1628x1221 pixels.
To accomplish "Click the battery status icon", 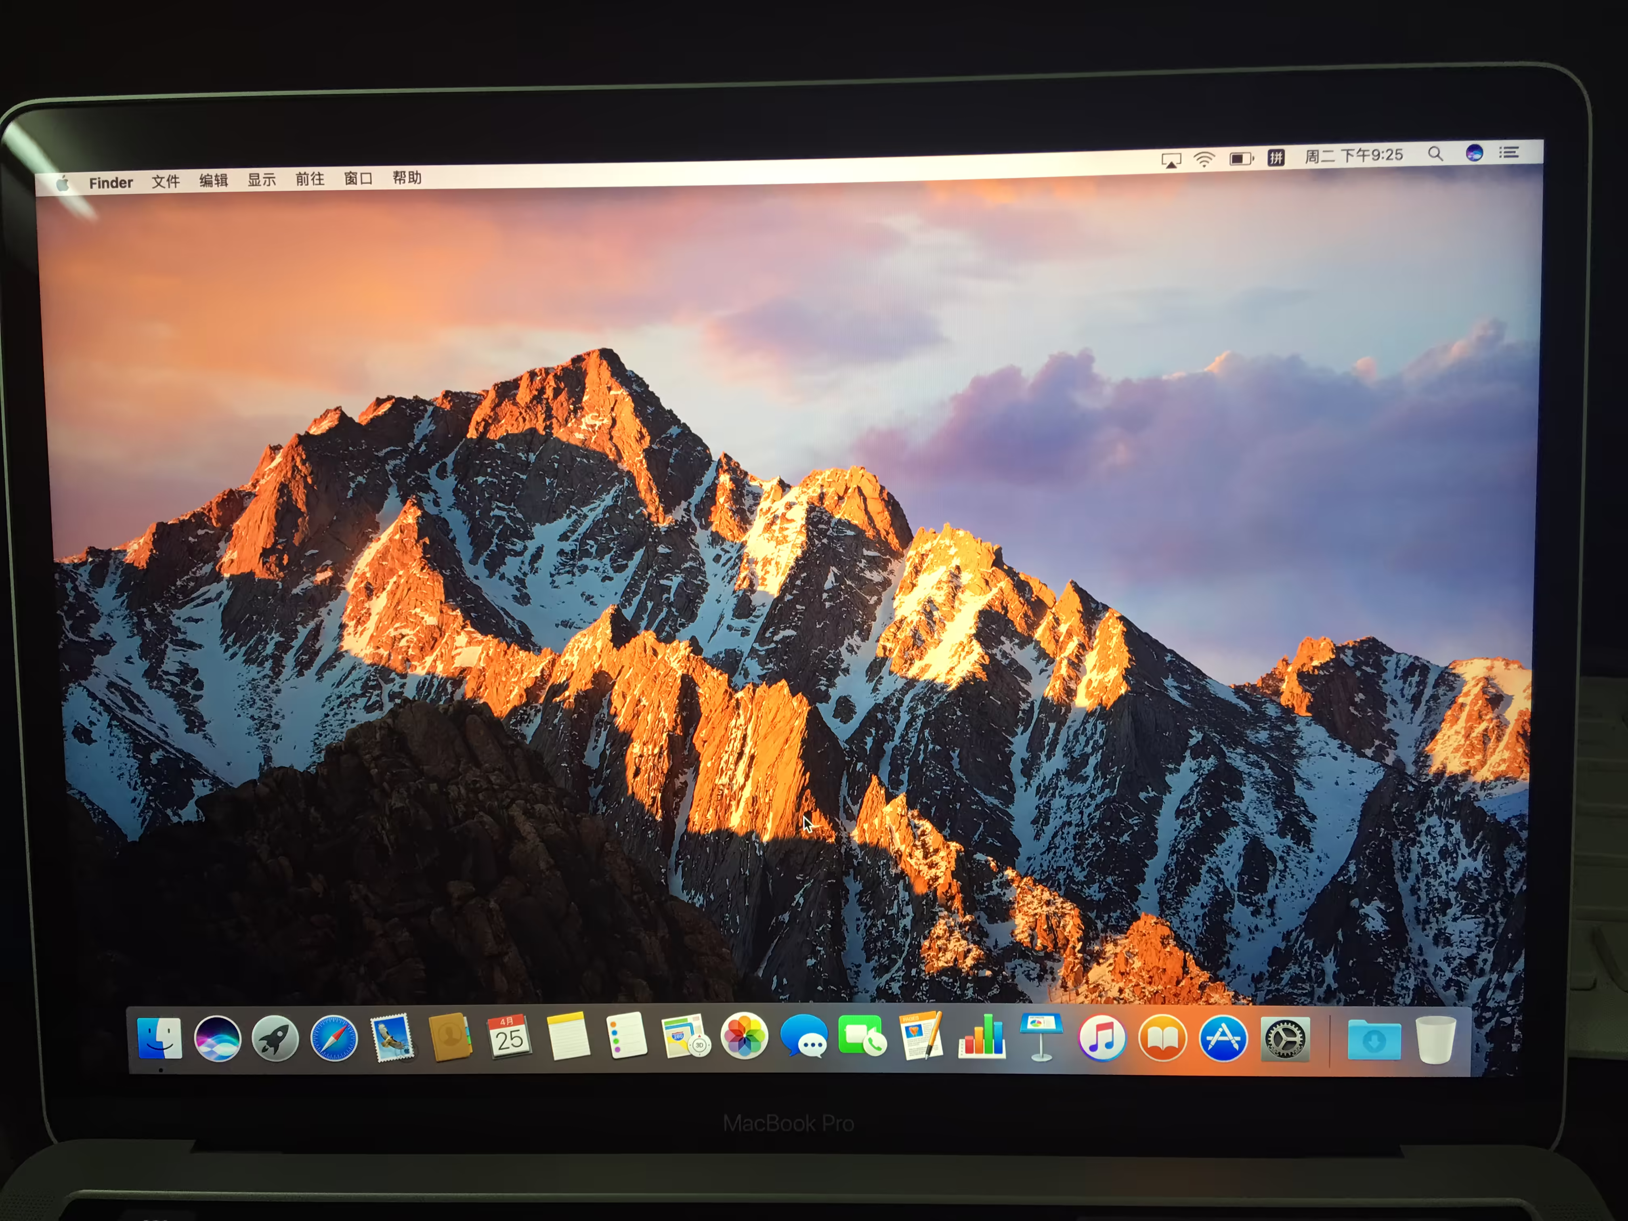I will click(x=1242, y=158).
